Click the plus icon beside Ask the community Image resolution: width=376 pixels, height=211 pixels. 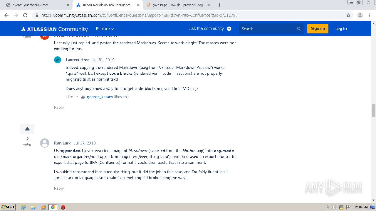[x=229, y=29]
